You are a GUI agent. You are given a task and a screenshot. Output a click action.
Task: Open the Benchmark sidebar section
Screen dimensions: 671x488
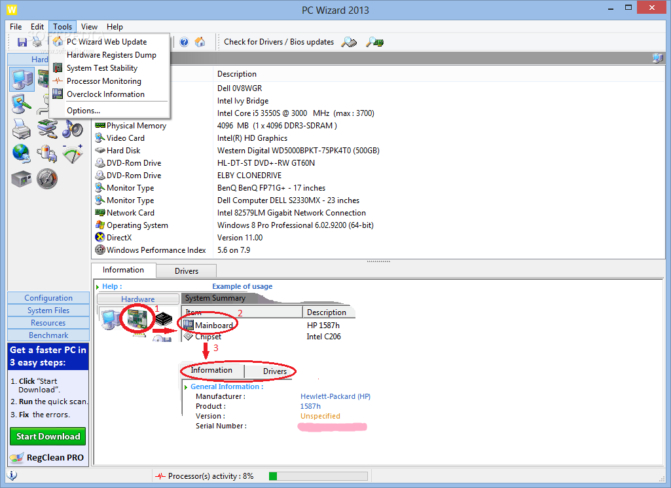pos(48,335)
